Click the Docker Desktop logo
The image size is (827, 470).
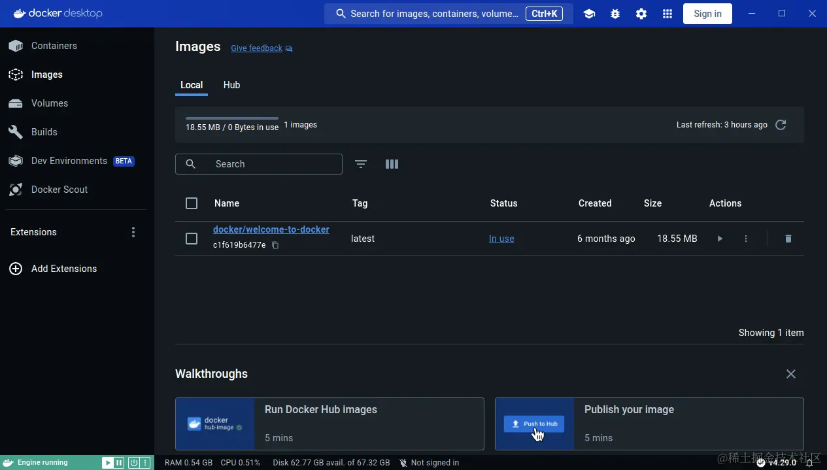pyautogui.click(x=58, y=13)
